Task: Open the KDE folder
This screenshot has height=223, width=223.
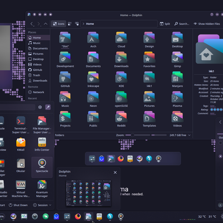Action: [121, 79]
